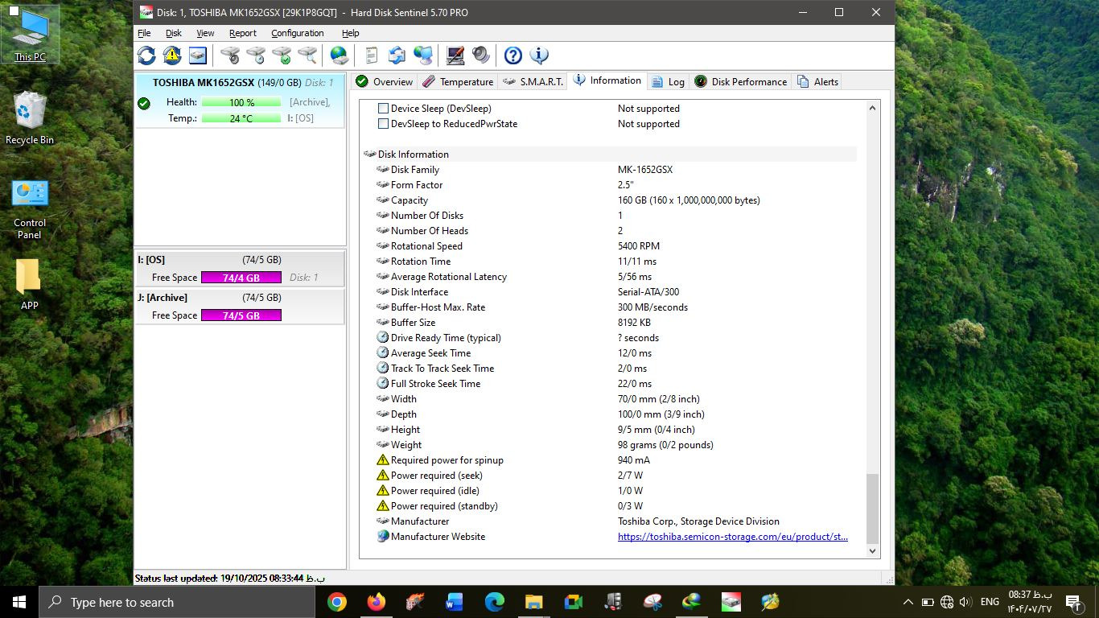The image size is (1099, 618).
Task: Open the notepad report toolbar icon
Action: pos(371,56)
